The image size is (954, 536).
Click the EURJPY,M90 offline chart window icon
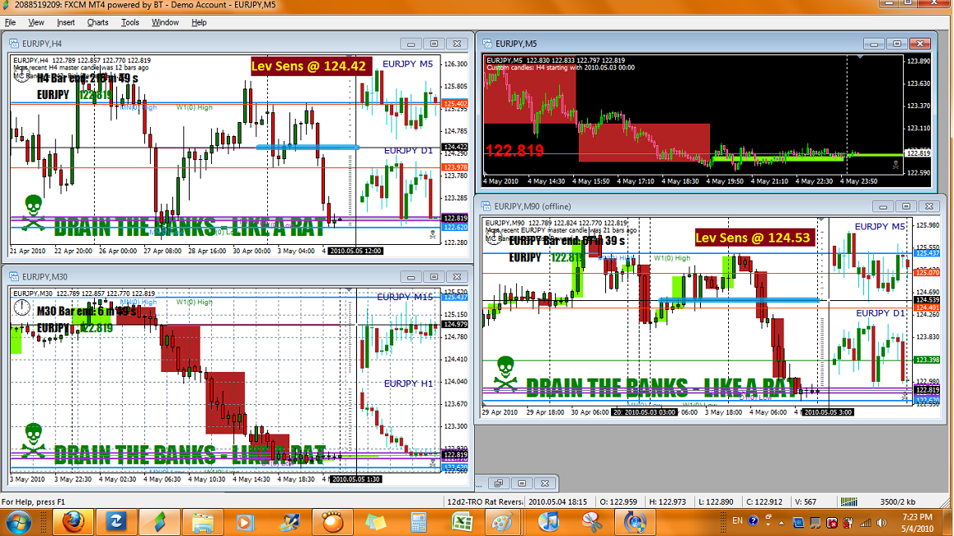point(486,206)
